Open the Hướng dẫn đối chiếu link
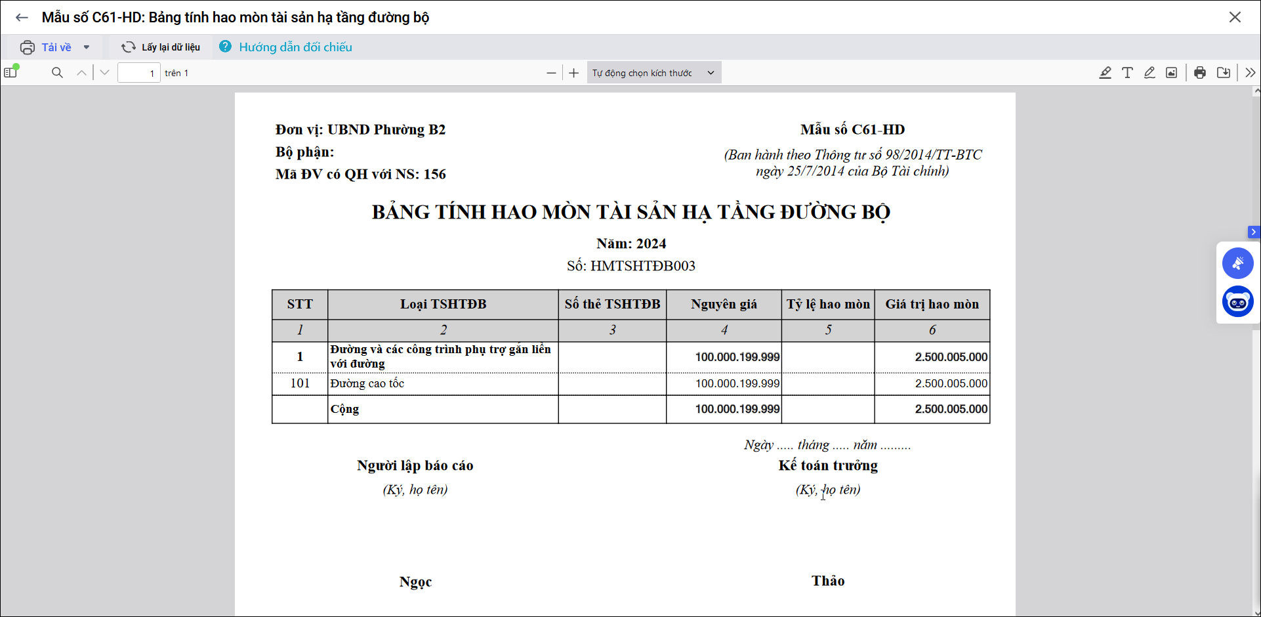The image size is (1261, 617). click(x=295, y=47)
